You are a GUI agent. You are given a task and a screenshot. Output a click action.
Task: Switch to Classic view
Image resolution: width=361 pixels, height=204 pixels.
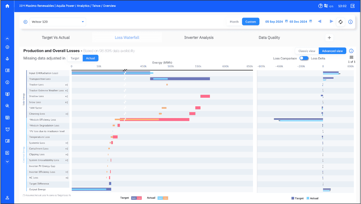point(307,51)
